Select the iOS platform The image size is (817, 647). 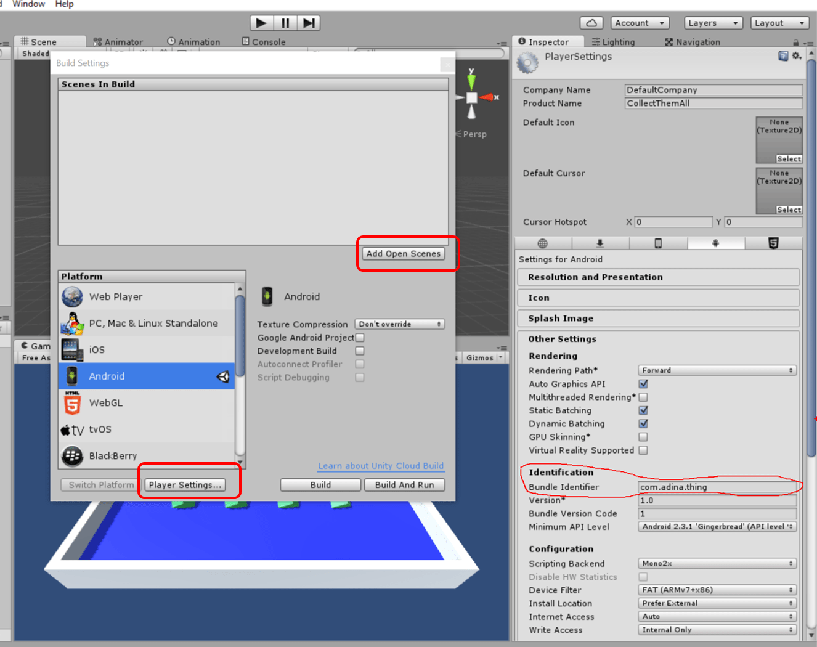[147, 349]
